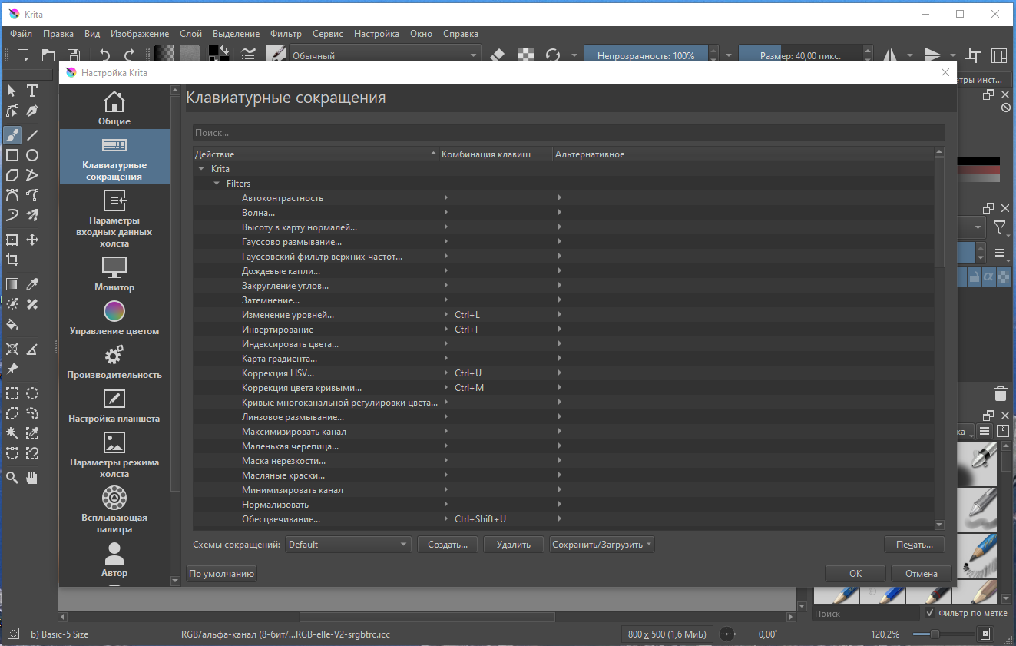Open the Сохранить/Загрузить dropdown button
The image size is (1016, 646).
click(602, 545)
